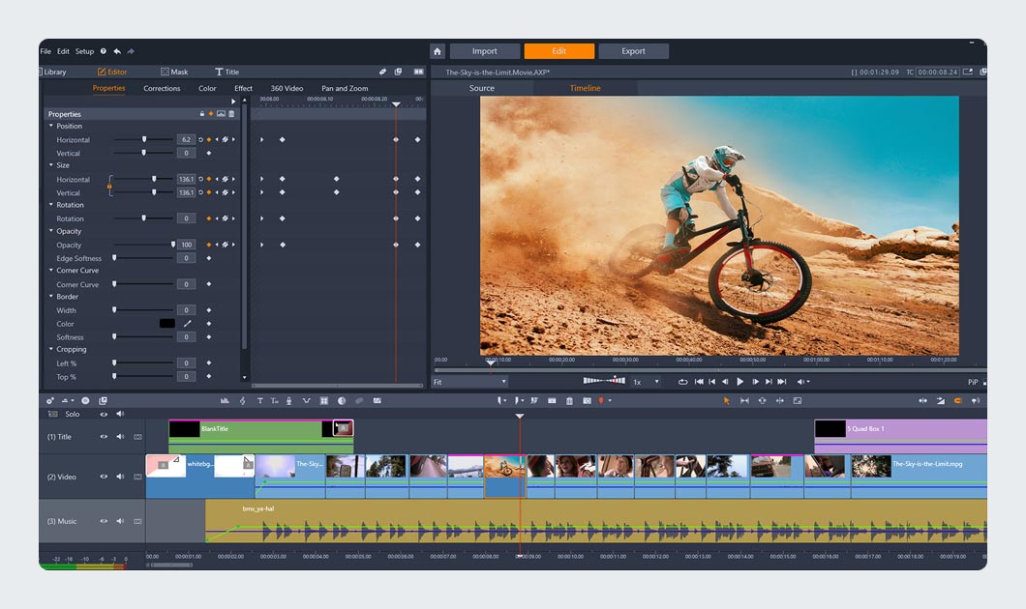Click the PiP button

coord(973,382)
